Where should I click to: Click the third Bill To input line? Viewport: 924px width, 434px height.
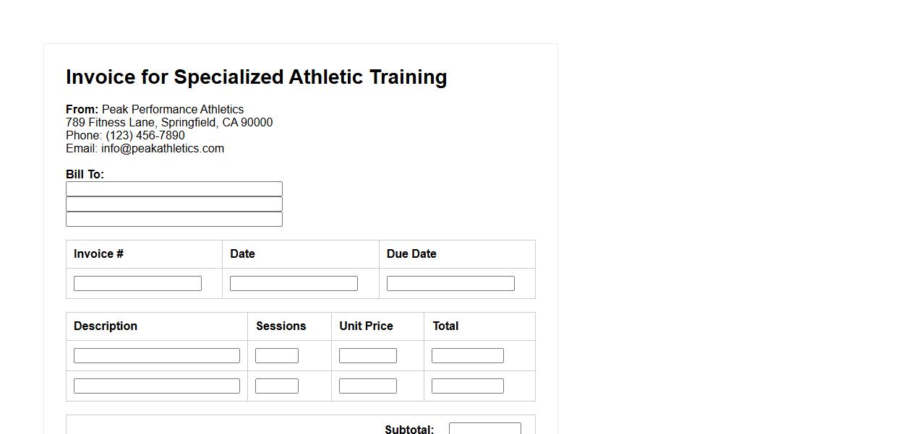174,220
